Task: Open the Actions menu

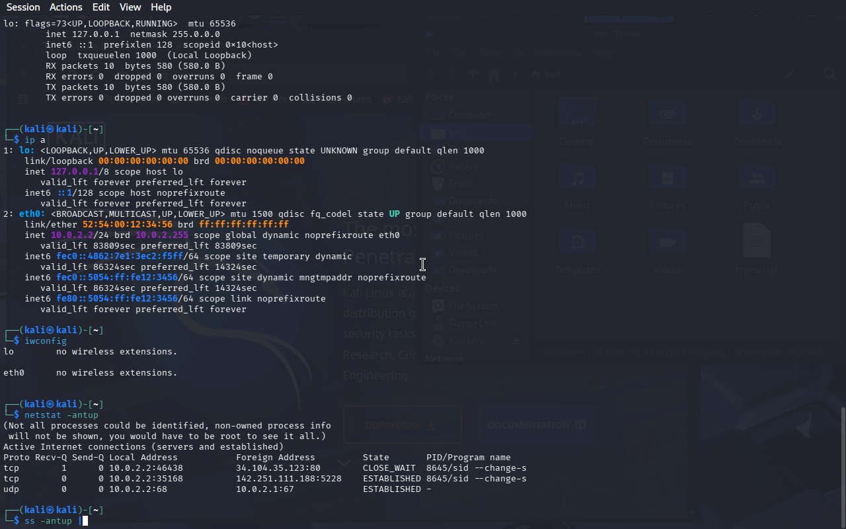Action: (66, 7)
